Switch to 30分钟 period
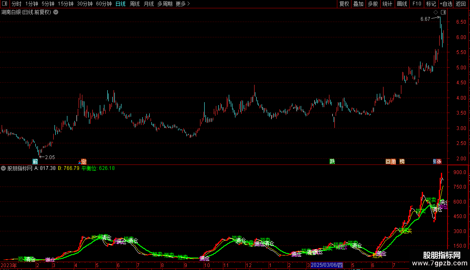The image size is (470, 270). 85,4
